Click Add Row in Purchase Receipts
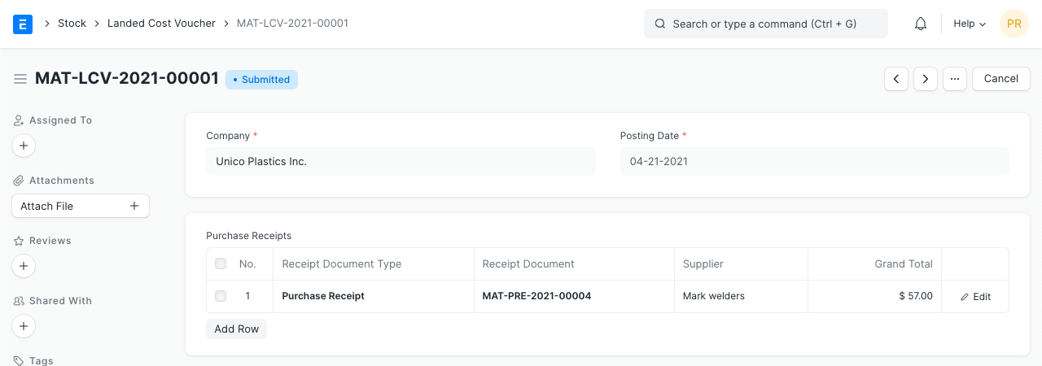The height and width of the screenshot is (366, 1042). click(x=236, y=329)
